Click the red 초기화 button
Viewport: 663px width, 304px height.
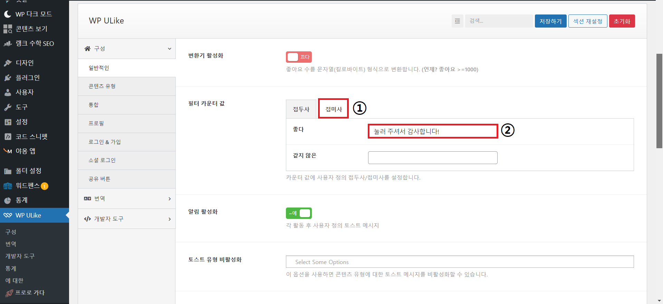622,21
